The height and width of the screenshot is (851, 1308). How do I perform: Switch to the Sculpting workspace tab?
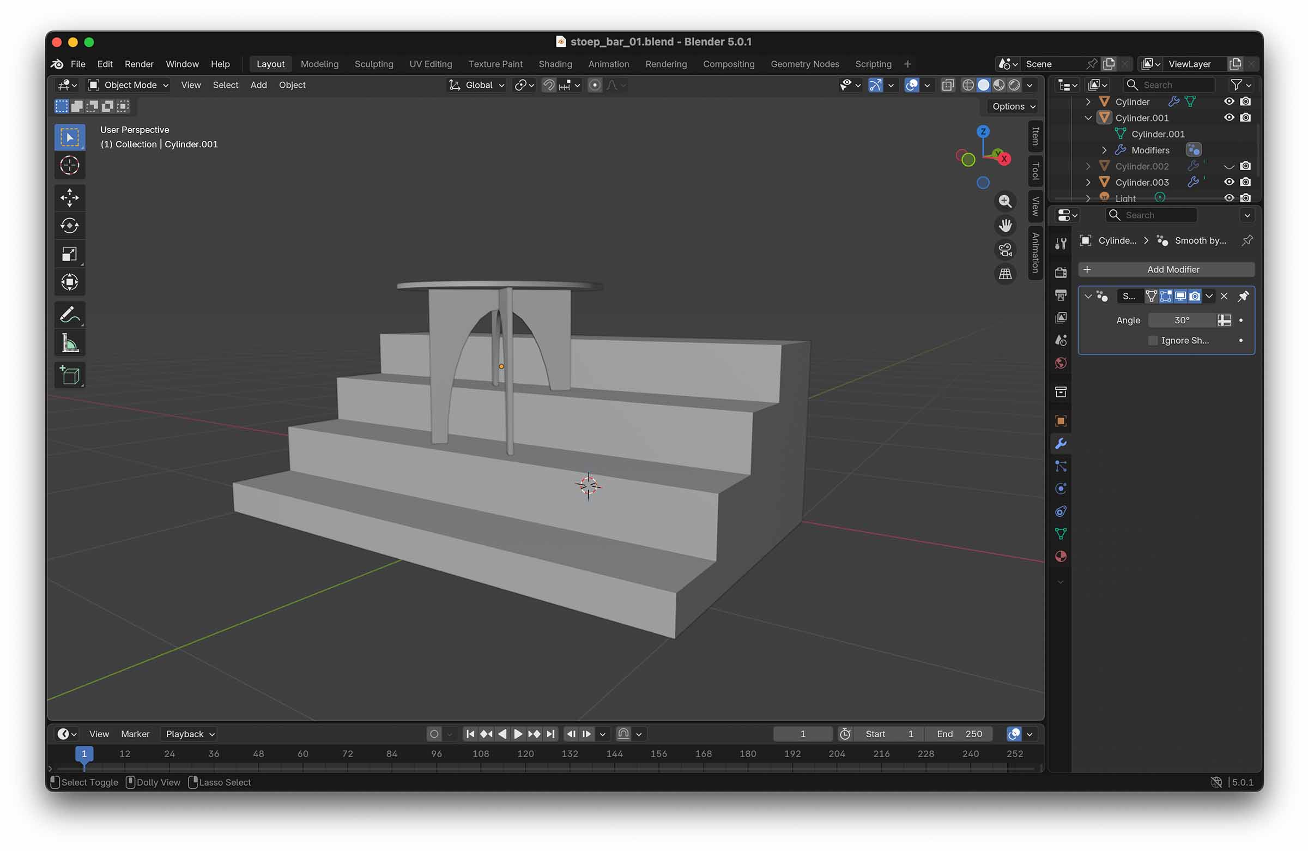[x=374, y=64]
